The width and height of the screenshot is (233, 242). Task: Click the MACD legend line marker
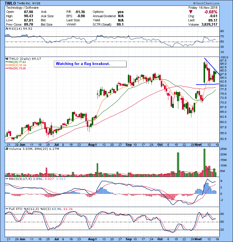[7, 179]
